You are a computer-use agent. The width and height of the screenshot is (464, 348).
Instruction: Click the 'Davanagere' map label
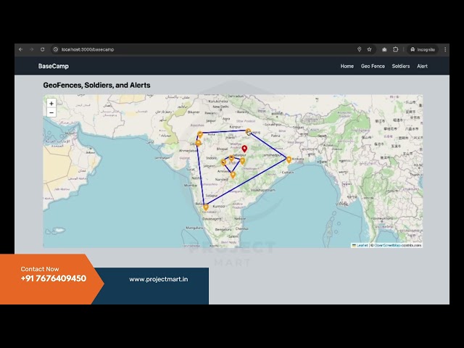click(212, 219)
